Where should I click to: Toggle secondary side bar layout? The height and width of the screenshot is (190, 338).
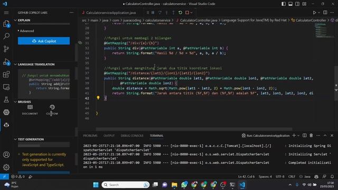(297, 4)
